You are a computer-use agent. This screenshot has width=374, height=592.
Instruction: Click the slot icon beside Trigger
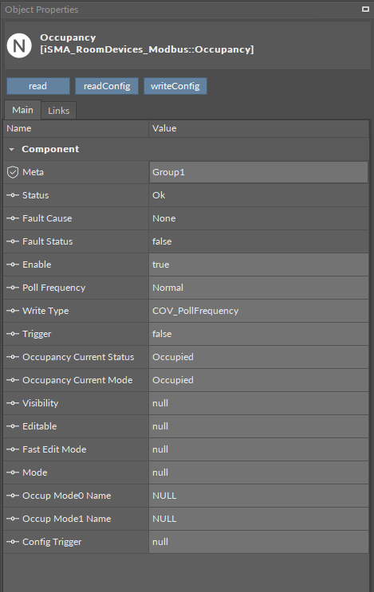[13, 334]
